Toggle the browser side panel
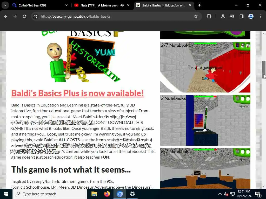The height and width of the screenshot is (199, 266). (241, 16)
